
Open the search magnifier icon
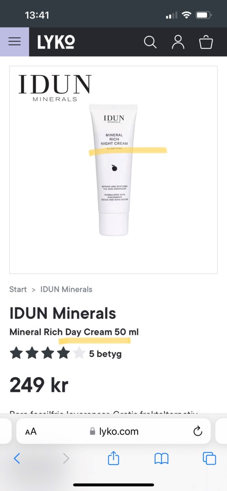tap(150, 42)
